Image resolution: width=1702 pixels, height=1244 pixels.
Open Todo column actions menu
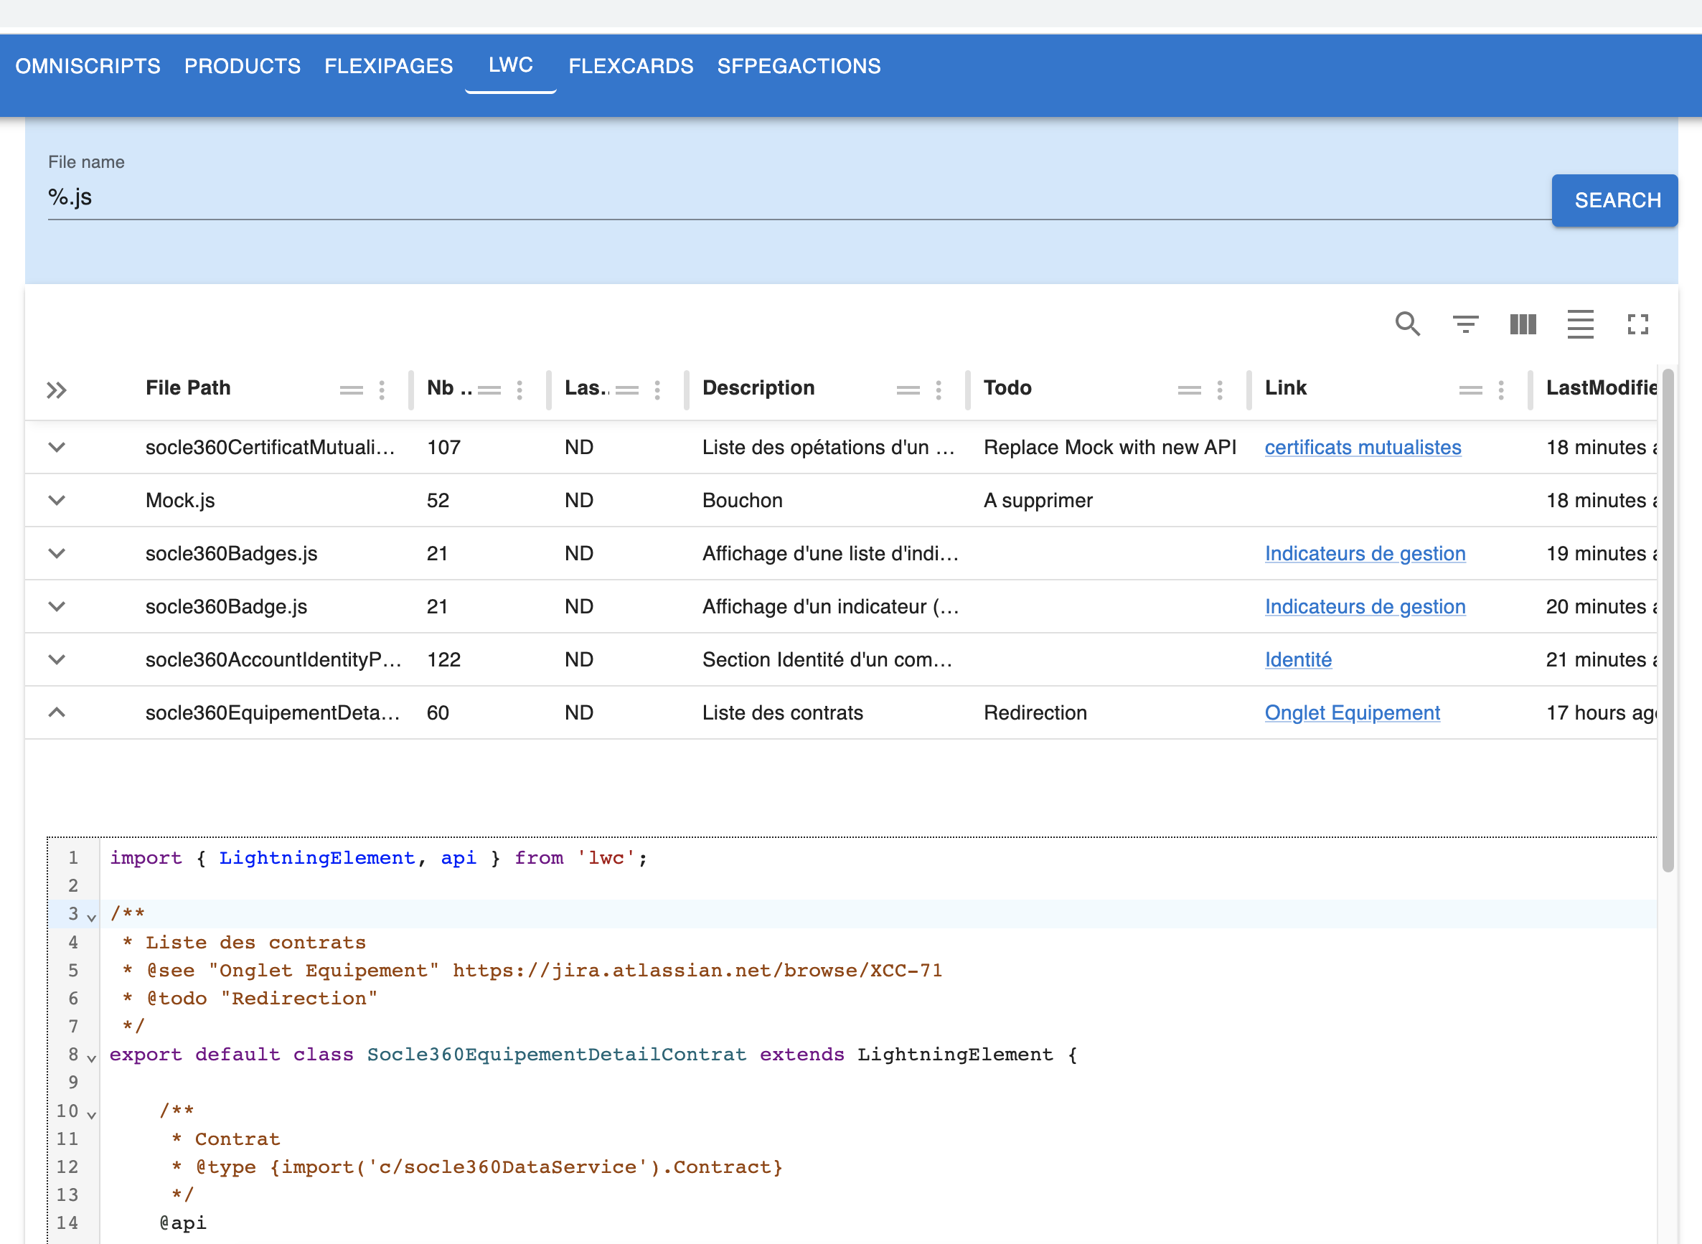(x=1220, y=390)
